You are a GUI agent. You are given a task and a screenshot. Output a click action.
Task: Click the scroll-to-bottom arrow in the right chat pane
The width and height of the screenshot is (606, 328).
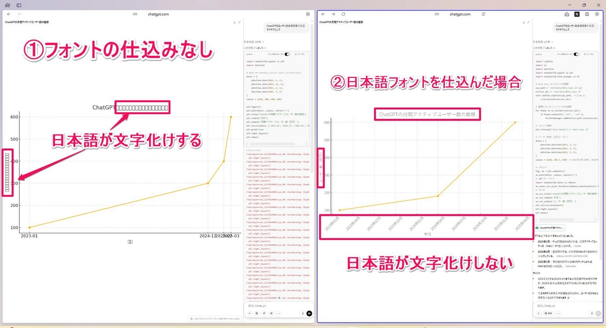(568, 298)
